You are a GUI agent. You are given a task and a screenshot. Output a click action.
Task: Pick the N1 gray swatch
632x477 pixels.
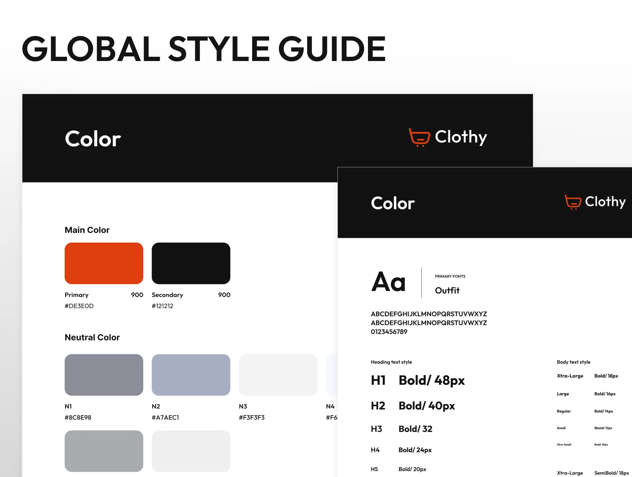(x=104, y=375)
